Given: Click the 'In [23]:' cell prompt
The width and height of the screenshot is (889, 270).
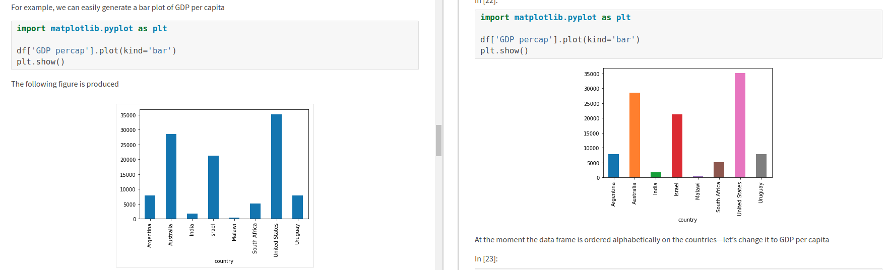Looking at the screenshot, I should [x=486, y=259].
